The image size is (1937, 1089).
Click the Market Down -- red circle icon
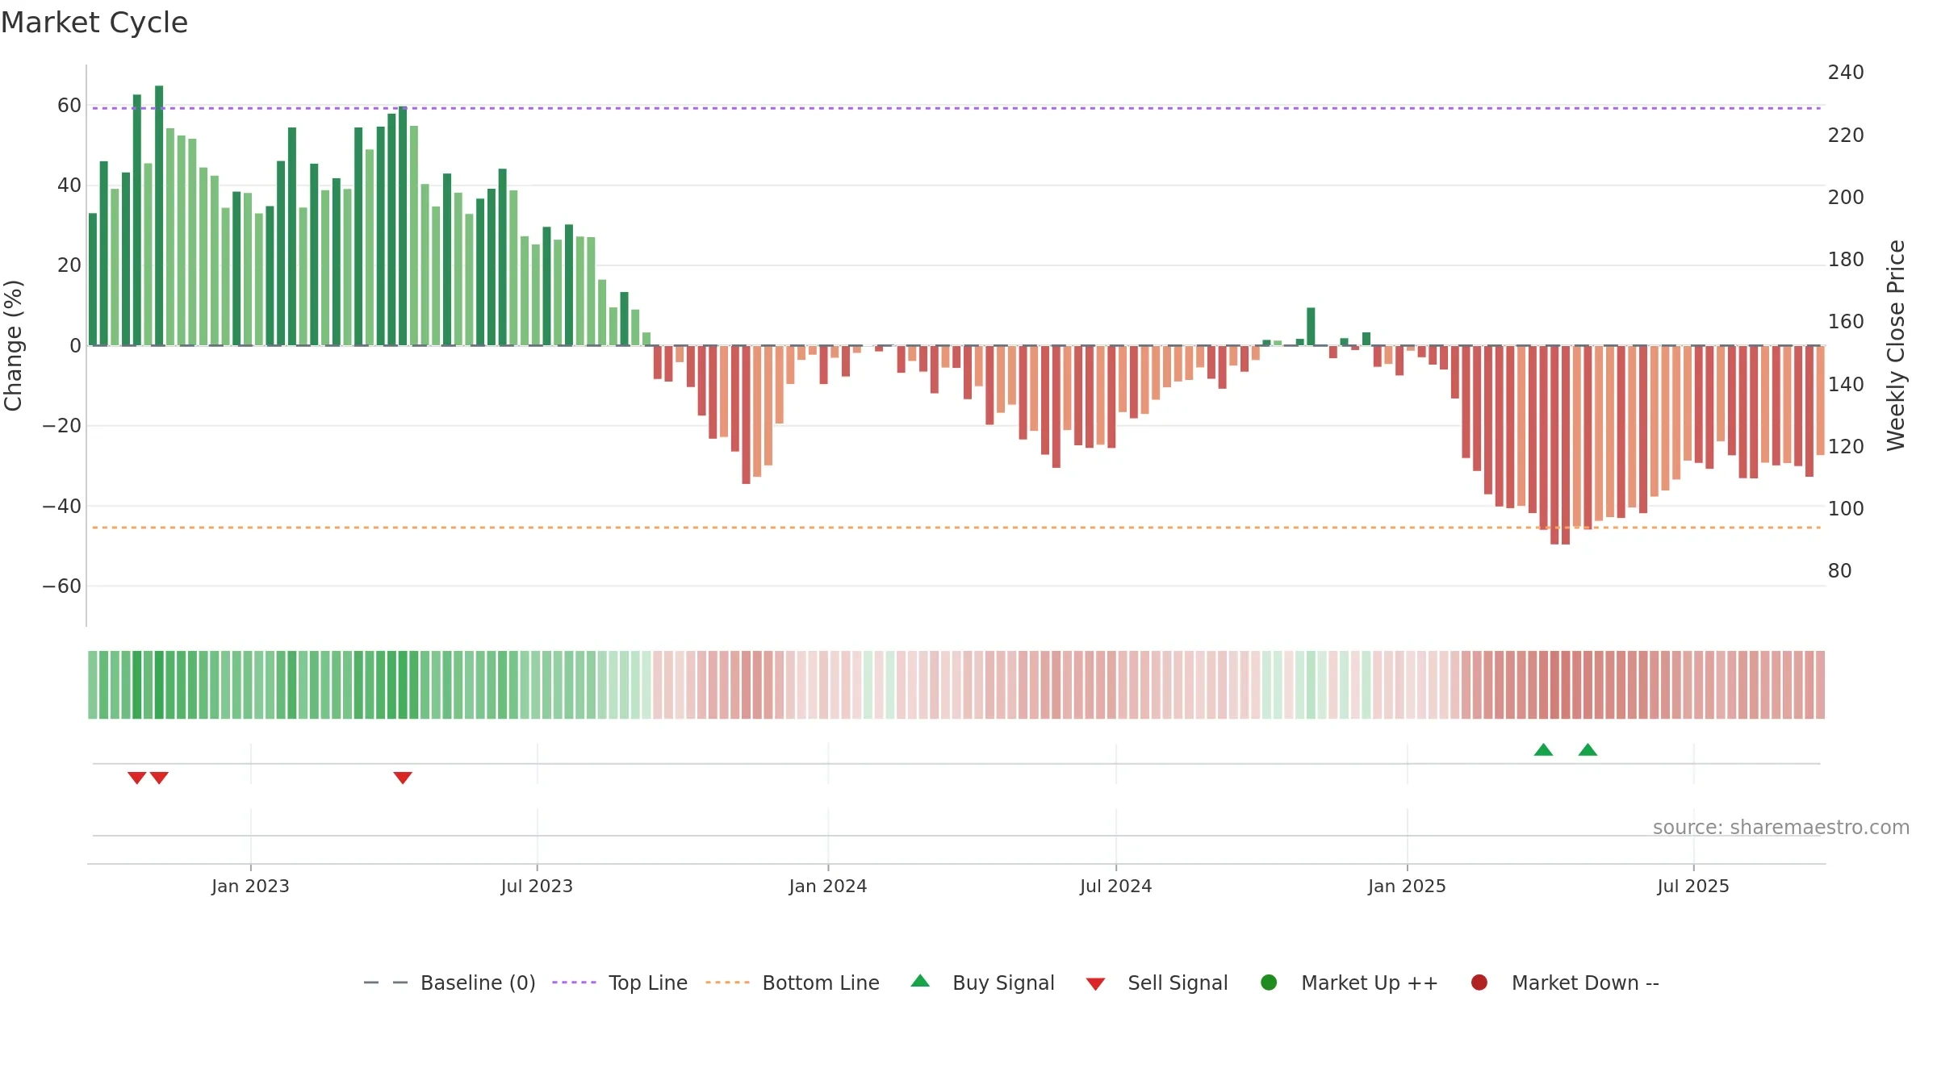1479,983
